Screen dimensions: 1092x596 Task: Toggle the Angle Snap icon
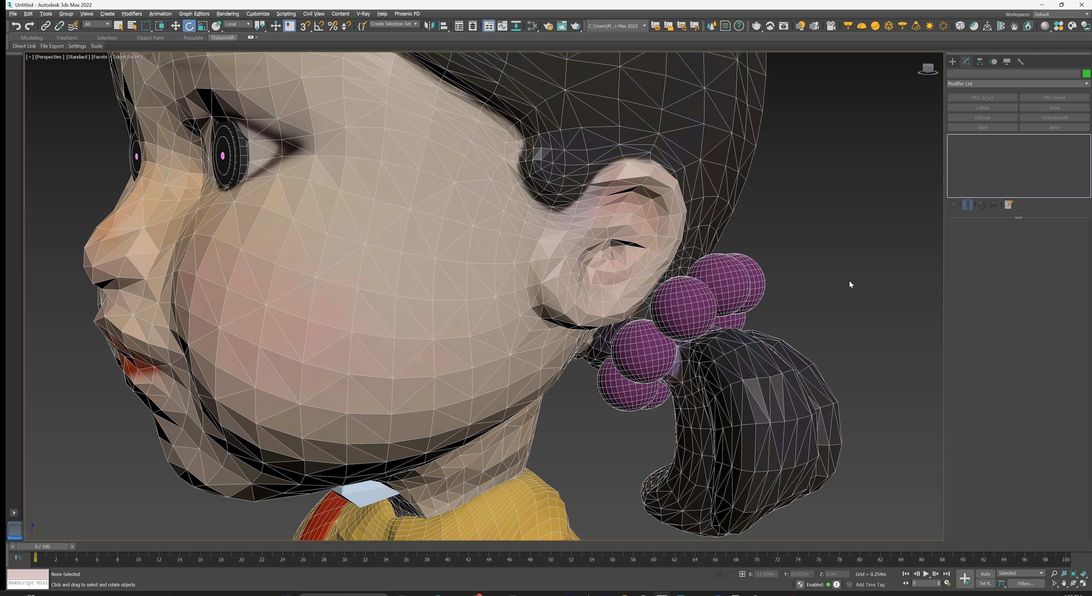319,26
